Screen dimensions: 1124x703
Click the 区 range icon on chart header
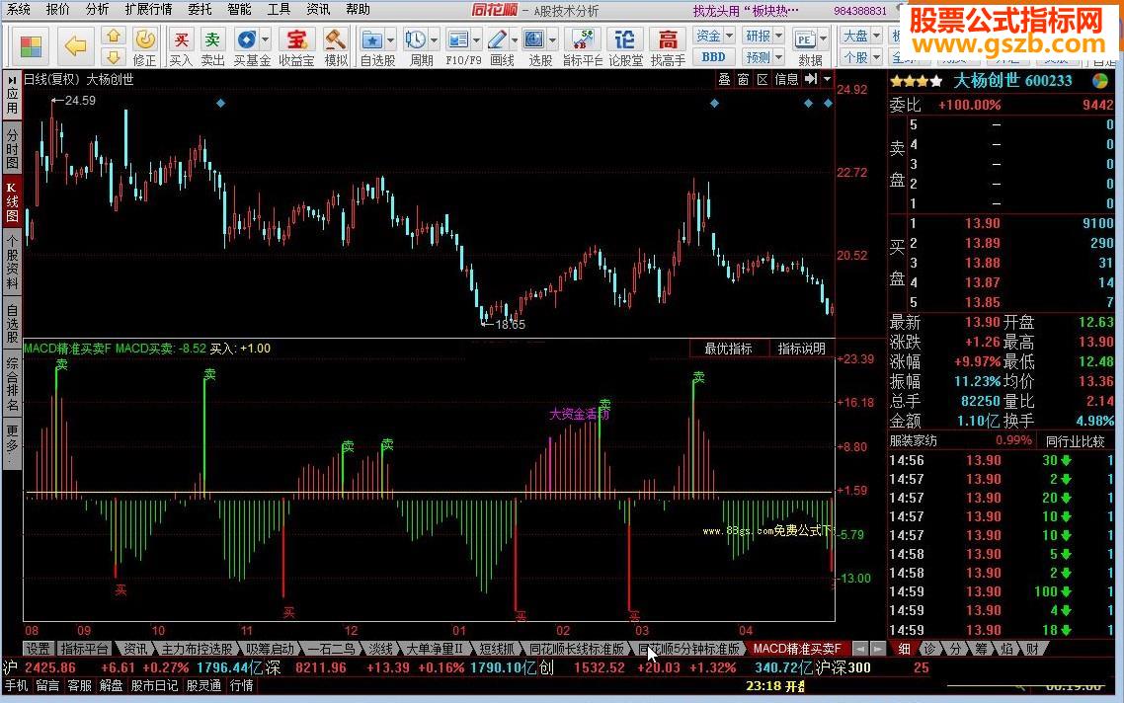762,80
